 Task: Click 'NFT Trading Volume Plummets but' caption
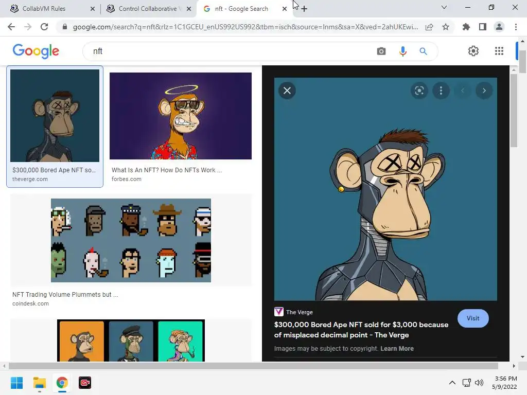point(65,294)
